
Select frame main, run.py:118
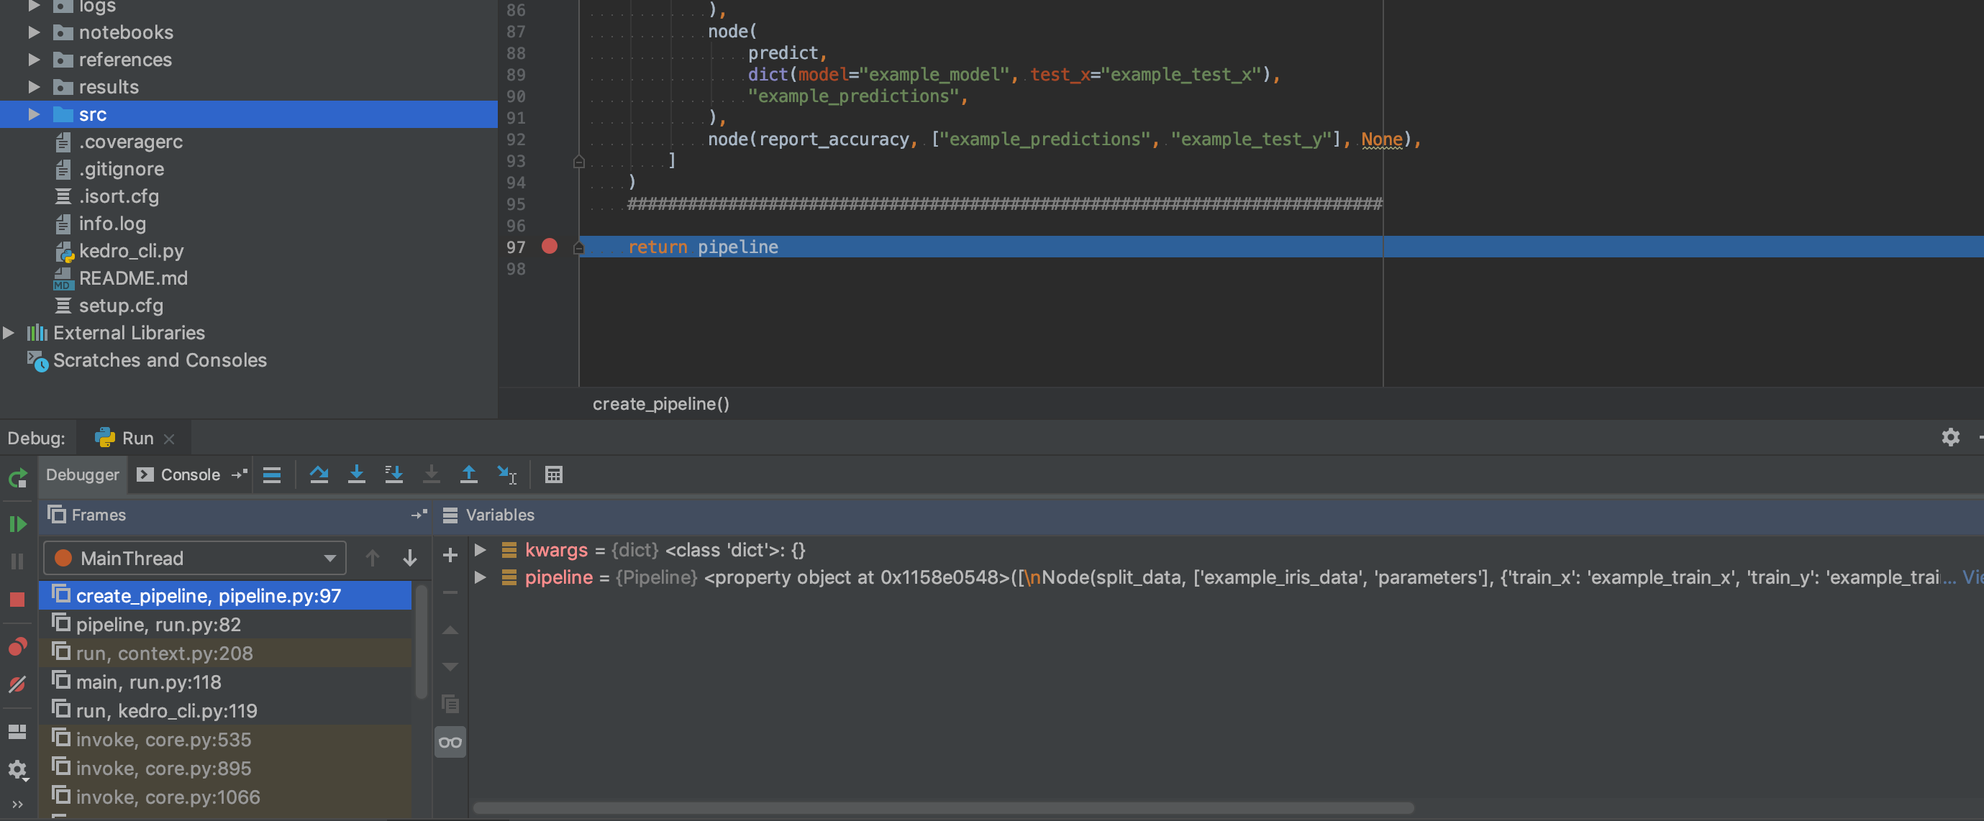(149, 682)
